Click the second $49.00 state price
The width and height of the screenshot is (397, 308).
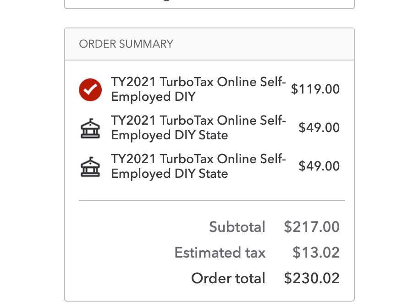(x=319, y=166)
